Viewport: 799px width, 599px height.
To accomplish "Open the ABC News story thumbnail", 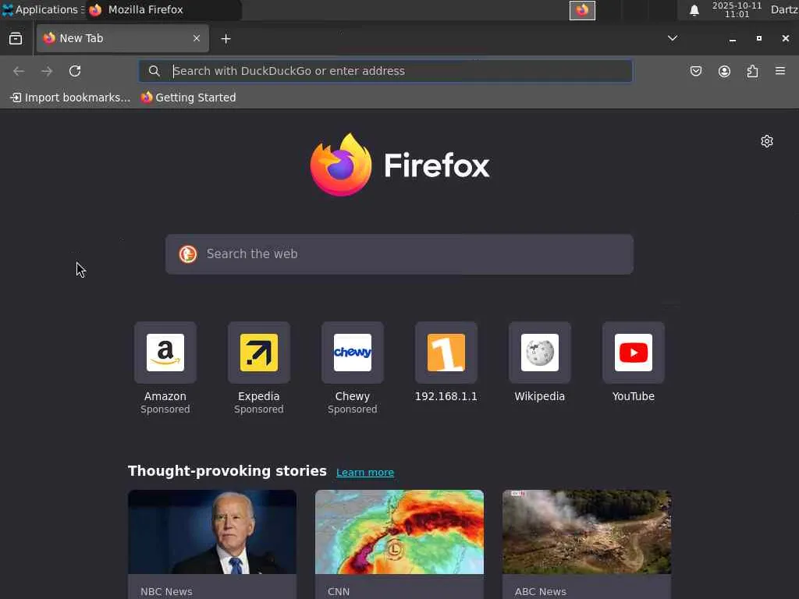I will (587, 532).
